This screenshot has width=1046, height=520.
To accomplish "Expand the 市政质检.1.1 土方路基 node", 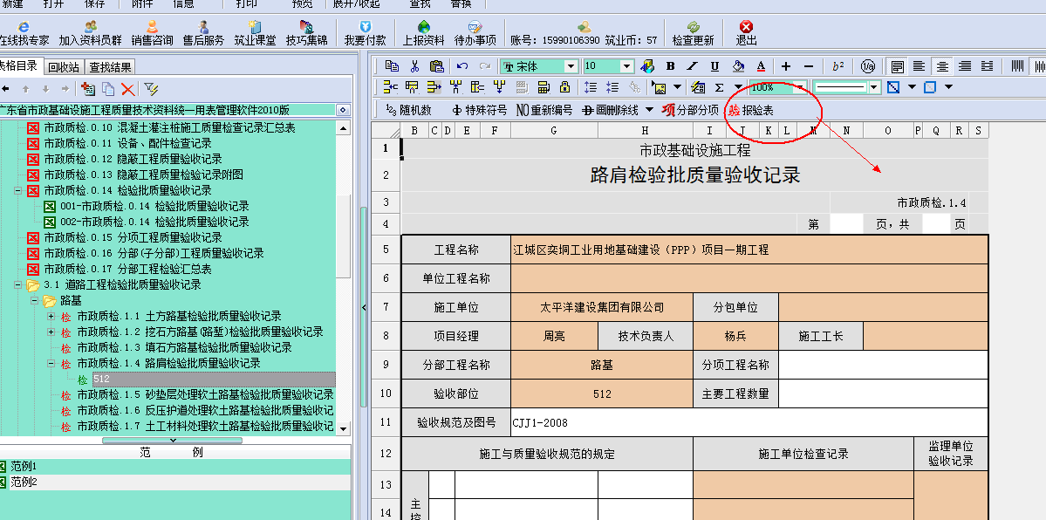I will 51,316.
